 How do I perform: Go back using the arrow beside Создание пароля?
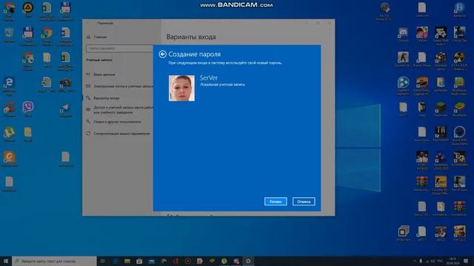click(x=162, y=54)
